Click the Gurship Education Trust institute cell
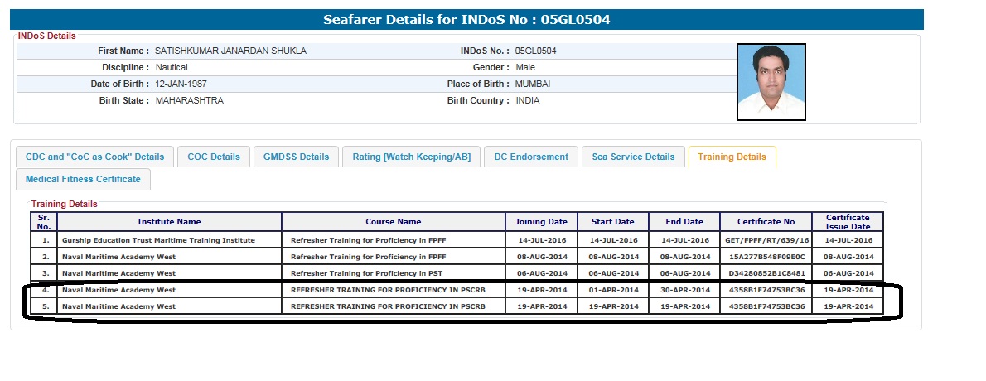The height and width of the screenshot is (381, 986). [x=158, y=240]
